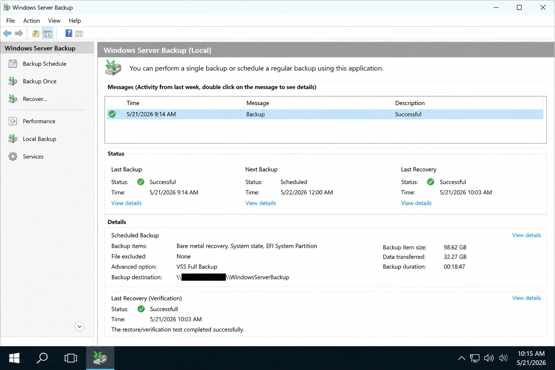Click the 5/22/2026 12:00 AM next backup time

tap(307, 193)
